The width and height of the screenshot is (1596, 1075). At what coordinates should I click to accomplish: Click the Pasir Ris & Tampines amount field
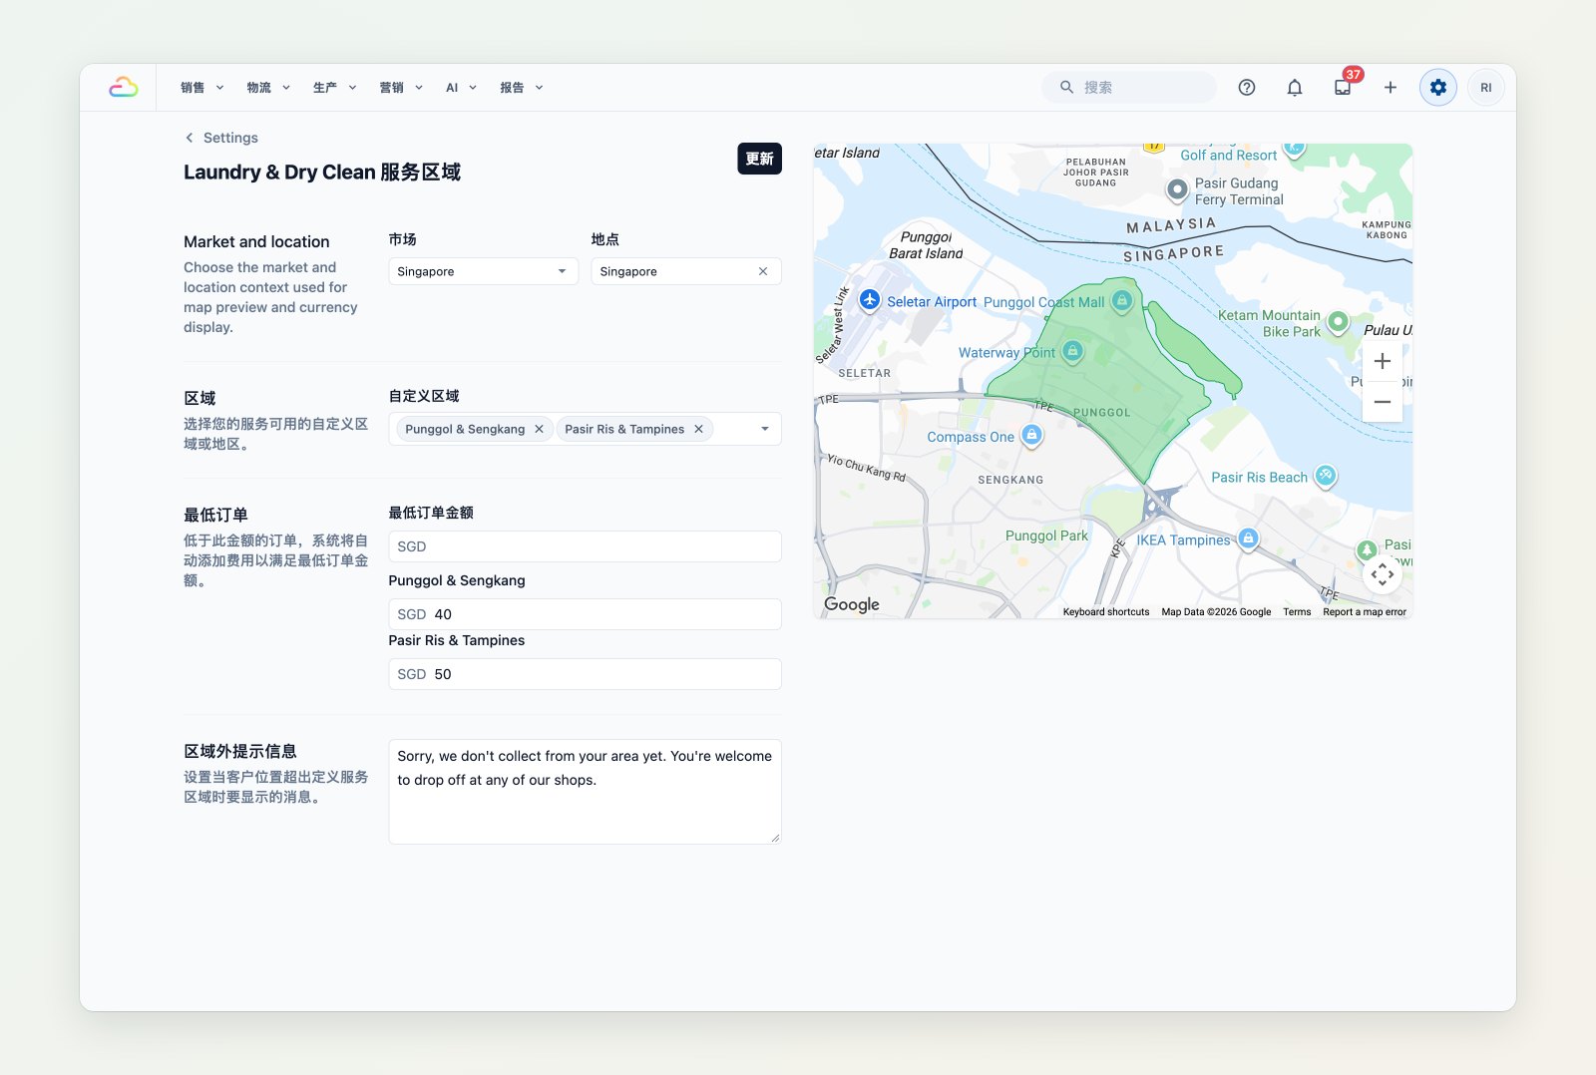(x=585, y=674)
